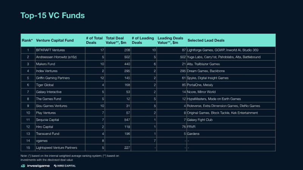Click the Leading Deals Value header
Screen dimensions: 303x170
pyautogui.click(x=170, y=40)
